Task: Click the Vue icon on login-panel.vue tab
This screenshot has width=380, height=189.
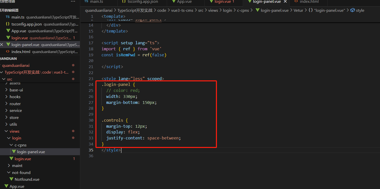Action: coord(249,2)
